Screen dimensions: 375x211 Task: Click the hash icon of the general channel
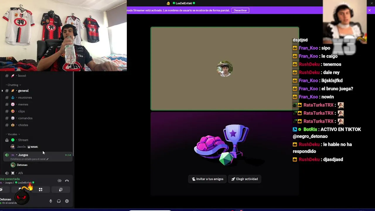[x=7, y=91]
